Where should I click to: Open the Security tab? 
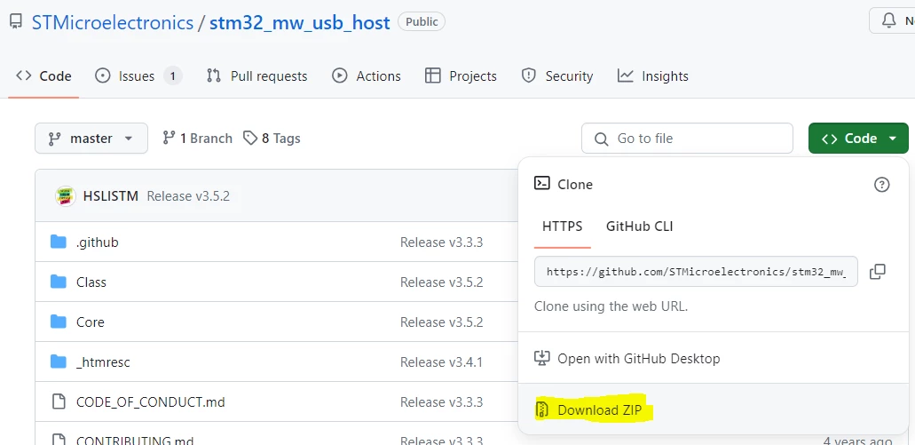[x=556, y=76]
